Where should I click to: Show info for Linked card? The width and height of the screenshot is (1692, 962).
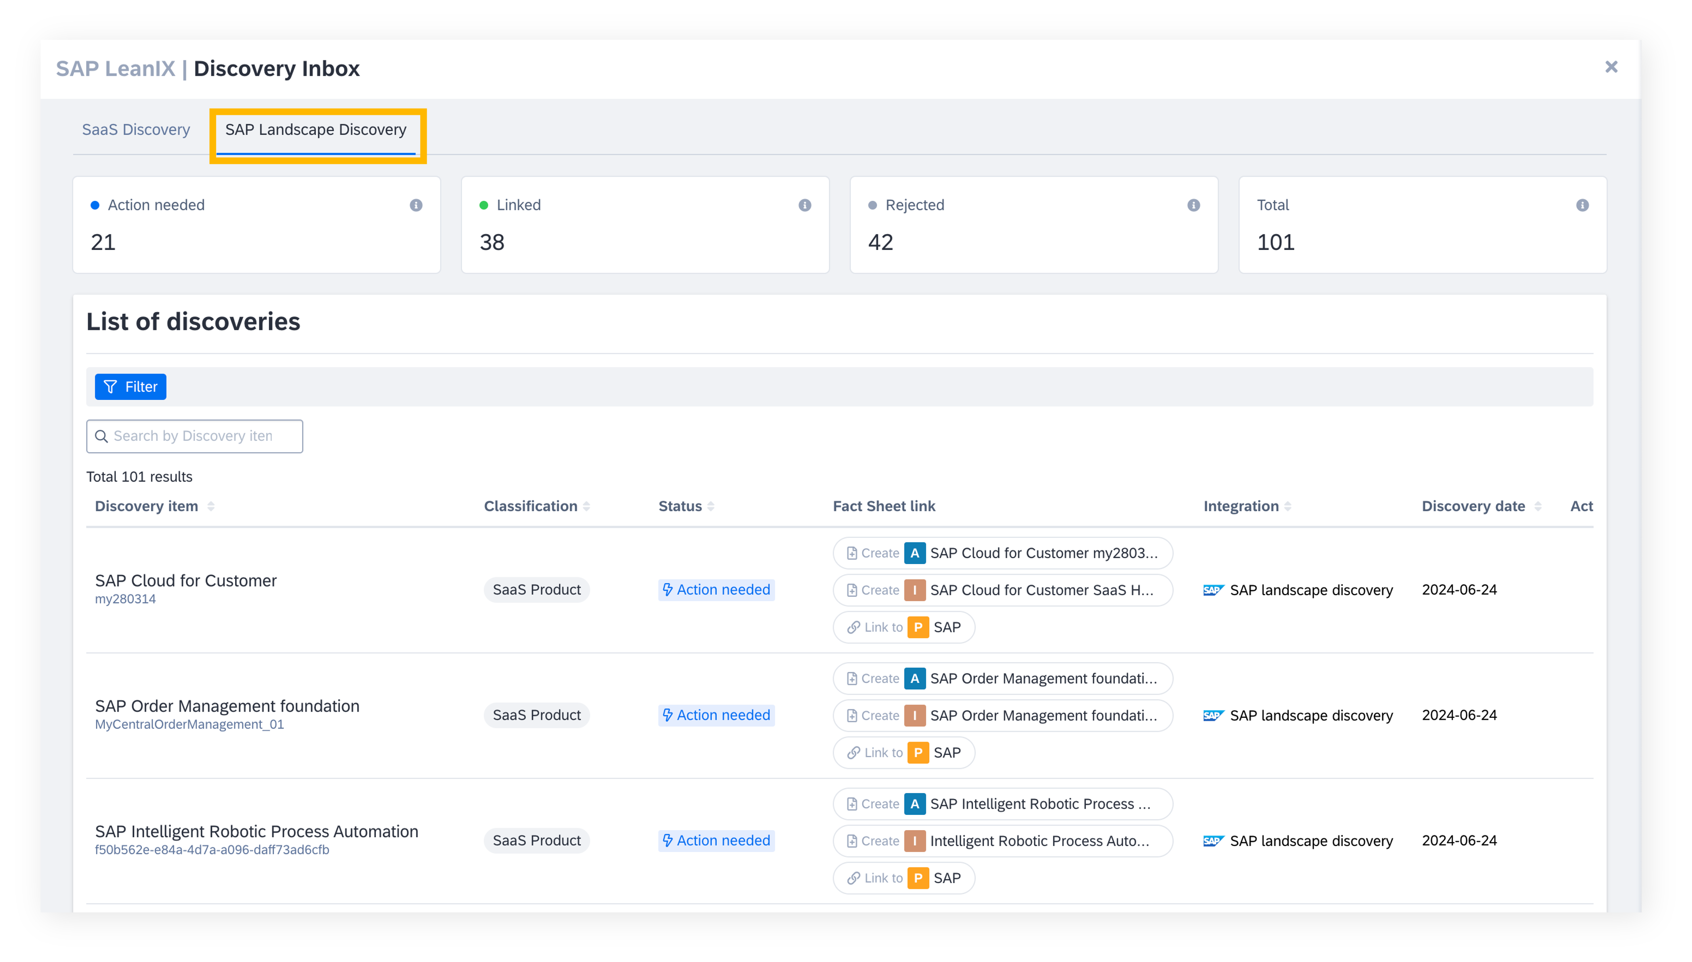(805, 205)
